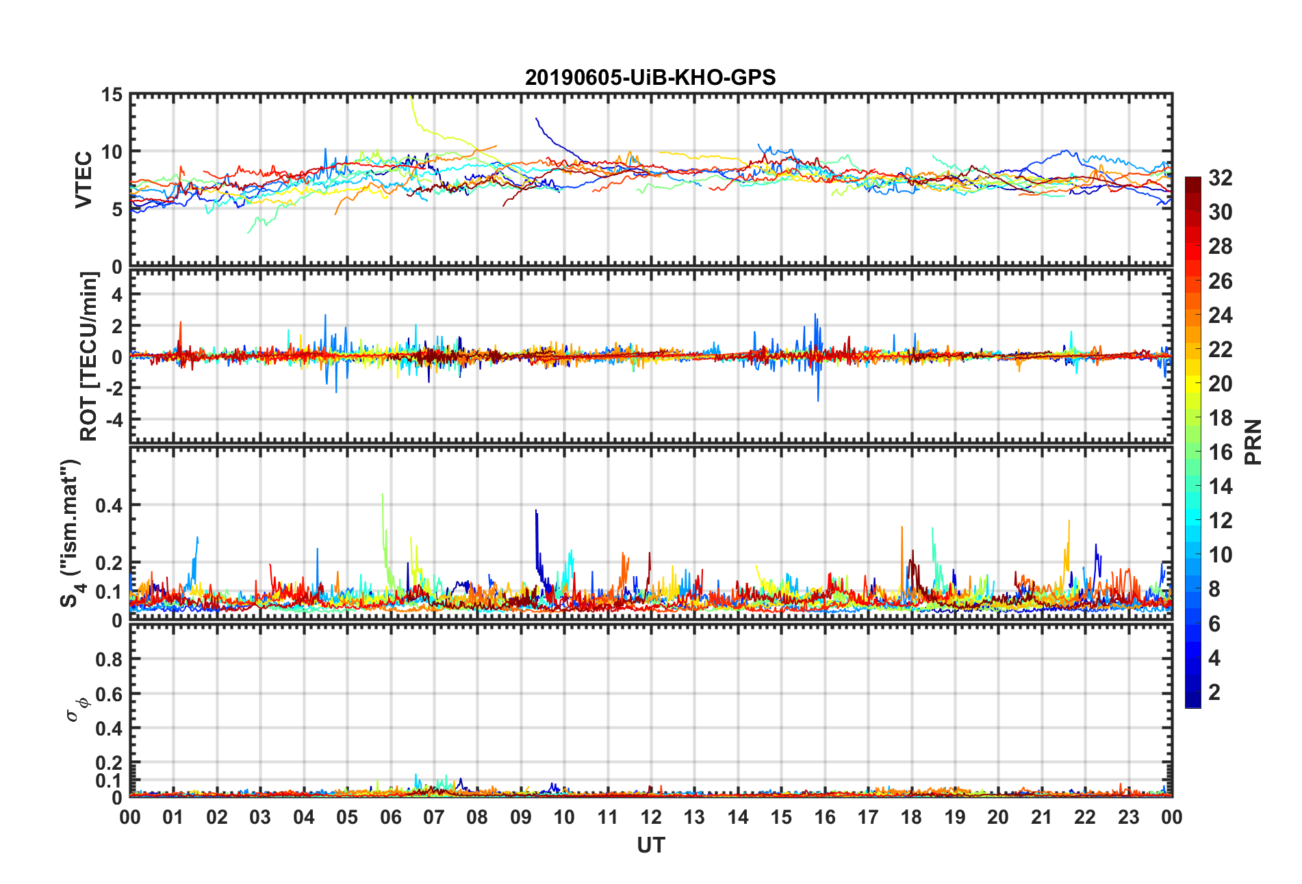1302x884 pixels.
Task: Click colorbar tick label 32
Action: (1220, 178)
